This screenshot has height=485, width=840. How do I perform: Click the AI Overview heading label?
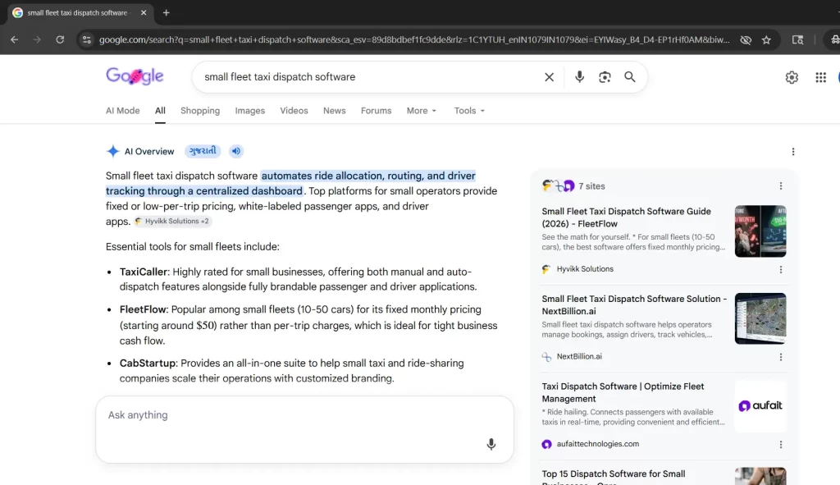pos(149,152)
